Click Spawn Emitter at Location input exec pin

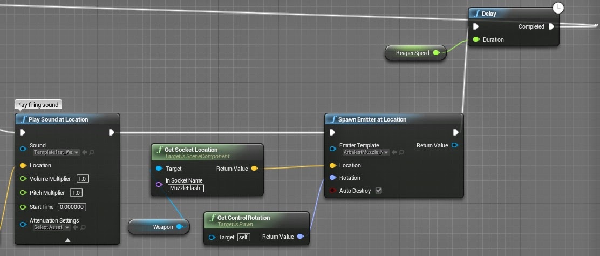point(332,132)
